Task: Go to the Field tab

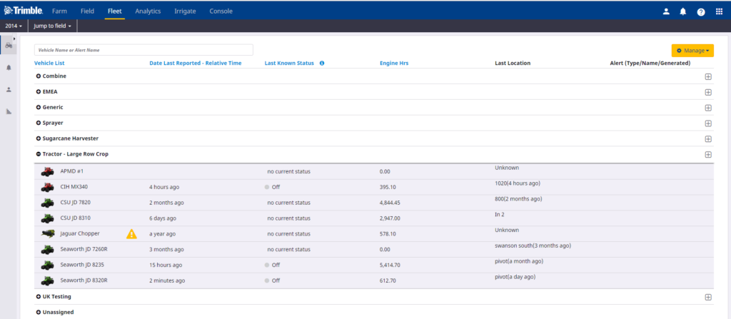Action: click(x=87, y=11)
